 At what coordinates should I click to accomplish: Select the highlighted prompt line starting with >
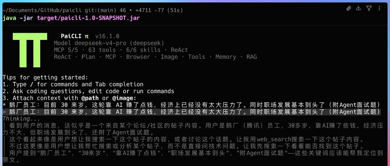pyautogui.click(x=191, y=112)
